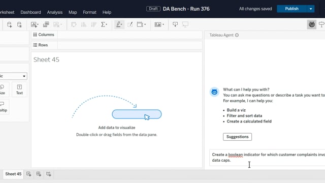Viewport: 325px width, 183px height.
Task: Click the Rows shelf drop area
Action: [x=130, y=45]
